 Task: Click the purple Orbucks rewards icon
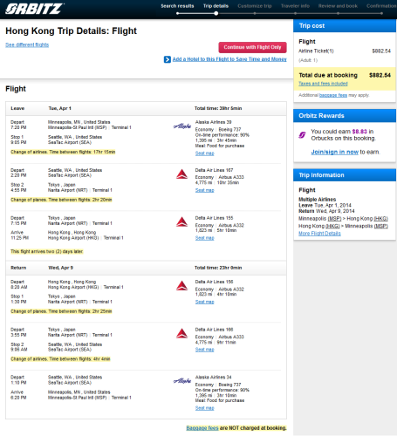303,135
